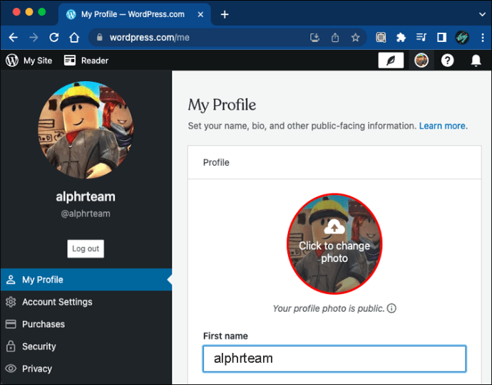Open notifications bell in WordPress bar
The width and height of the screenshot is (492, 385).
(x=476, y=60)
